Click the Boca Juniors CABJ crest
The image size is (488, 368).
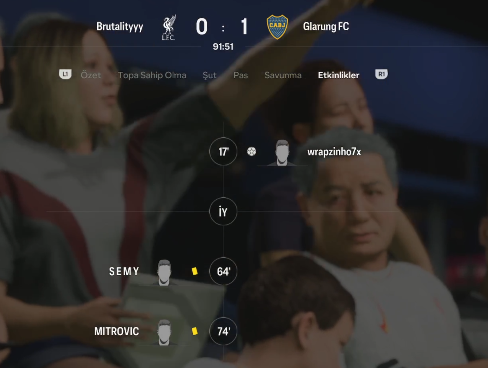(x=277, y=27)
